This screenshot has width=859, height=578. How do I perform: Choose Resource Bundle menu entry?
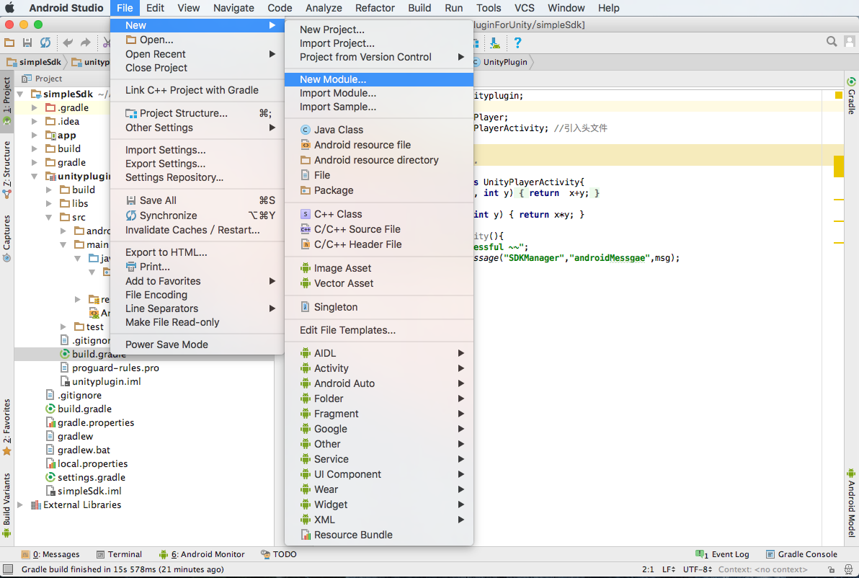(379, 535)
